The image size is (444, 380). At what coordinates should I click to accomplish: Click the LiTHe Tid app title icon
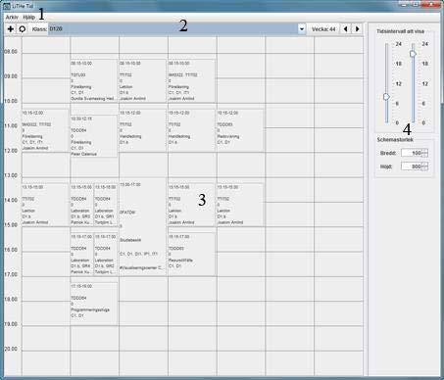(x=6, y=6)
